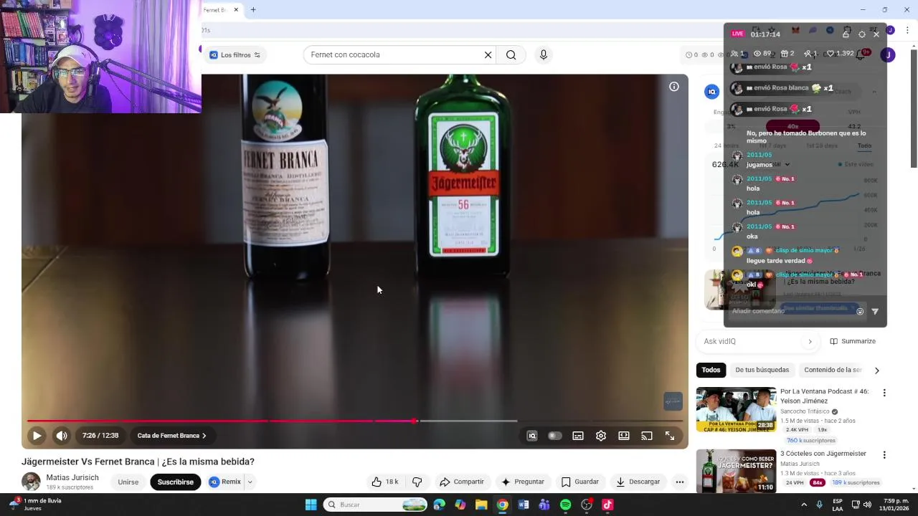Open the more actions (three dots) menu

click(x=680, y=482)
